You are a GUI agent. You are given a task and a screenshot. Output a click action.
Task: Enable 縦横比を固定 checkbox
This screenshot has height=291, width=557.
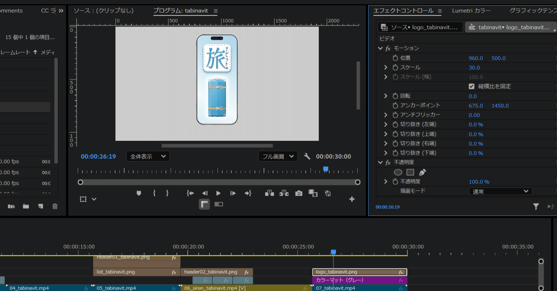tap(471, 86)
